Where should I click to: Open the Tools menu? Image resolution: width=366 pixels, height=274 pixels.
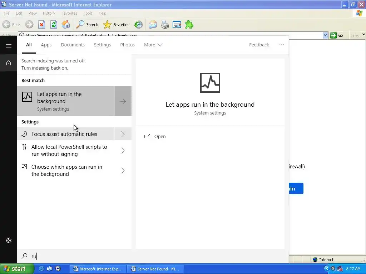(88, 13)
